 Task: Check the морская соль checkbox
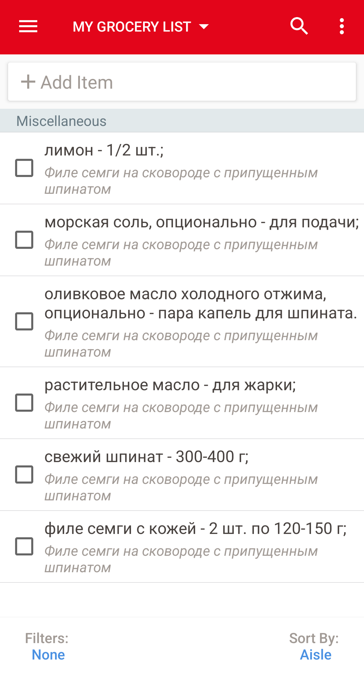click(x=24, y=240)
